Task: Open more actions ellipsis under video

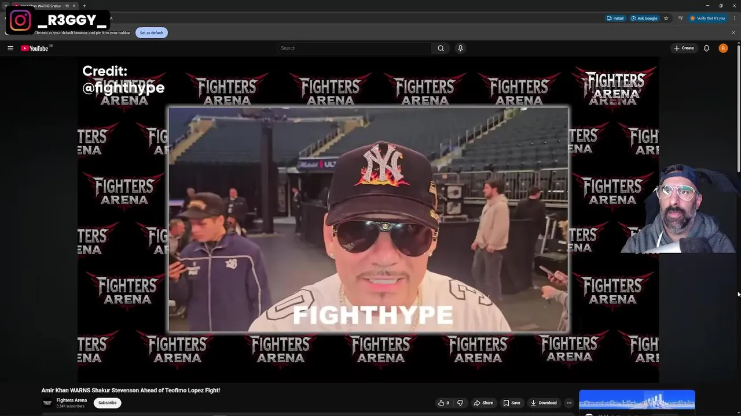Action: pos(569,403)
